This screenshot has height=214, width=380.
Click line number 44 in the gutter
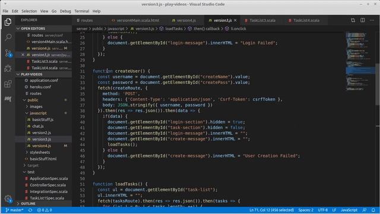[83, 144]
